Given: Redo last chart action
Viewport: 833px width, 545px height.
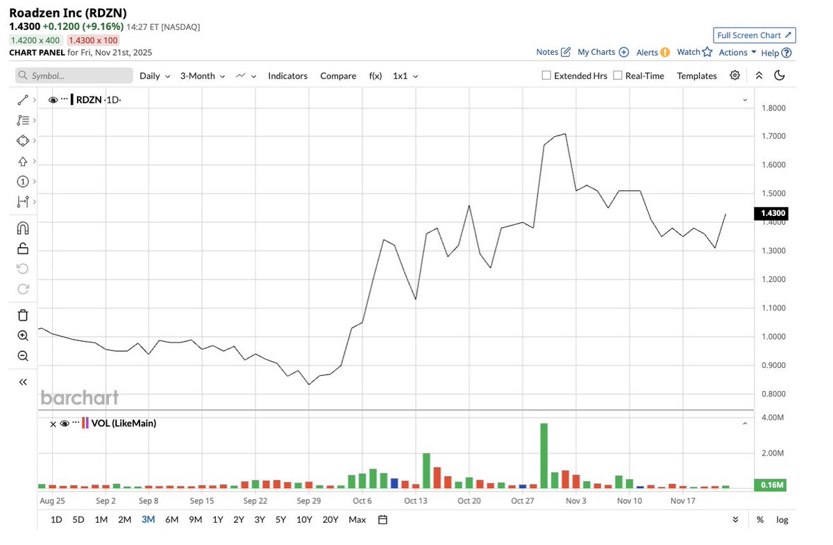Looking at the screenshot, I should pyautogui.click(x=22, y=289).
